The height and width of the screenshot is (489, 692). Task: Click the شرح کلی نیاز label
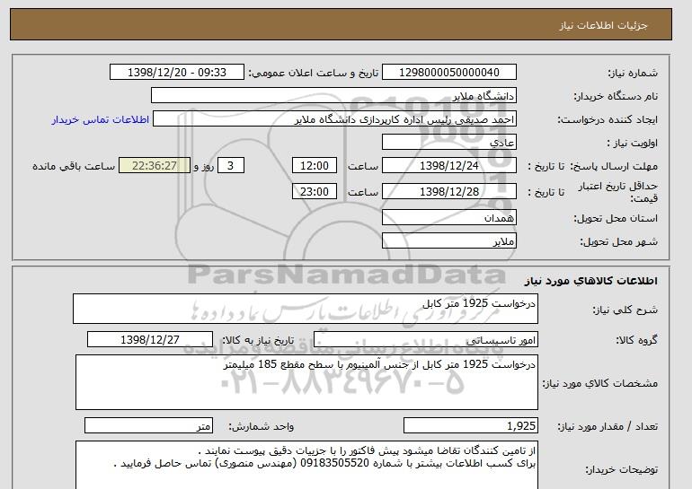click(x=625, y=310)
